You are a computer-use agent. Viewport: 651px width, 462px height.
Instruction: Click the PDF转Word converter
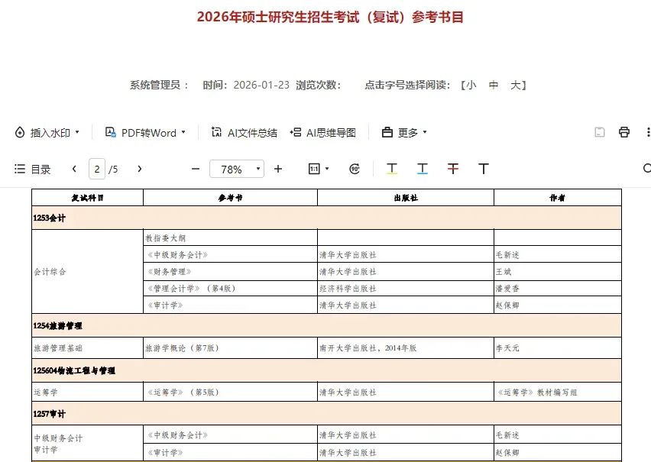[141, 133]
